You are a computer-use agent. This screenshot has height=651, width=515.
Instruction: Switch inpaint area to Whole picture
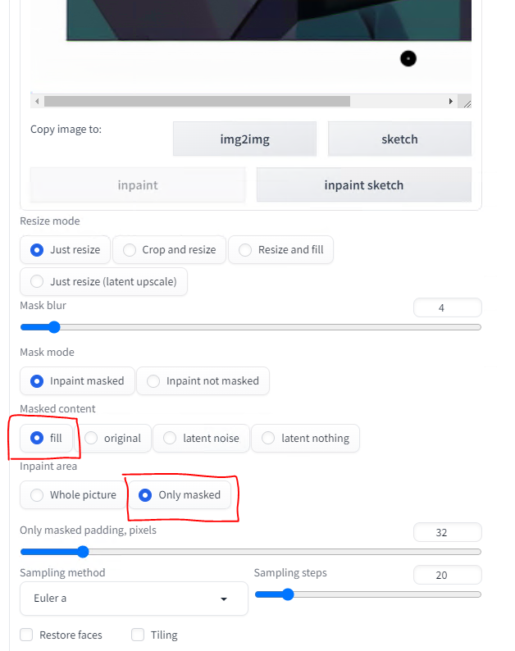coord(73,495)
